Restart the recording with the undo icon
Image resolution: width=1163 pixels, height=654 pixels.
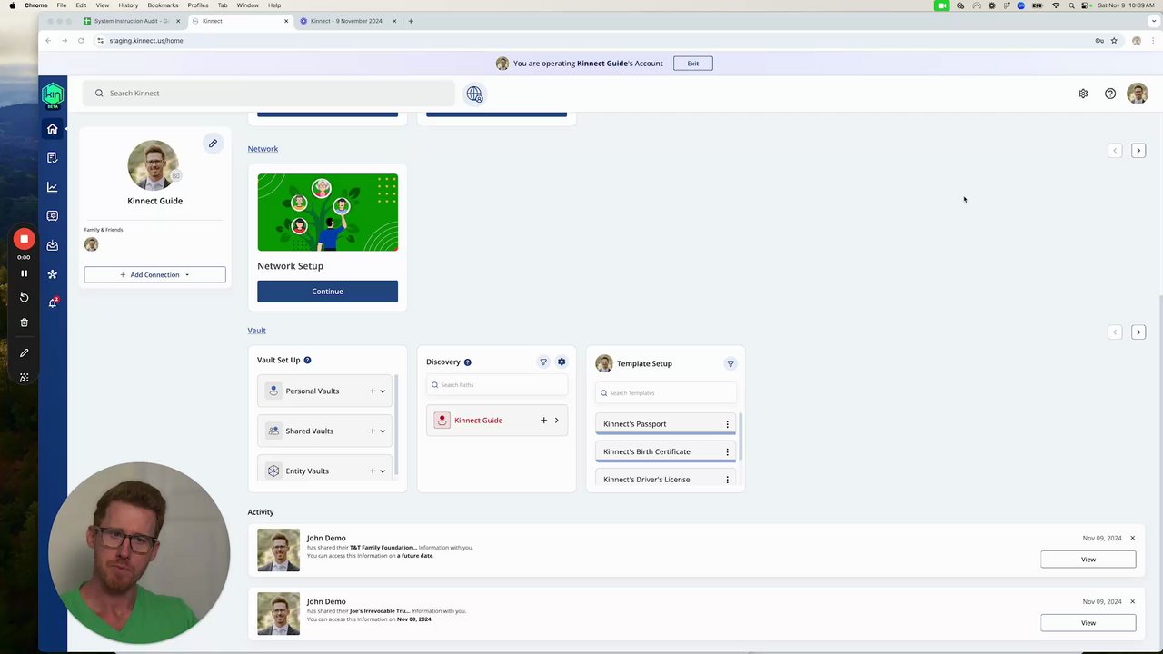(25, 298)
